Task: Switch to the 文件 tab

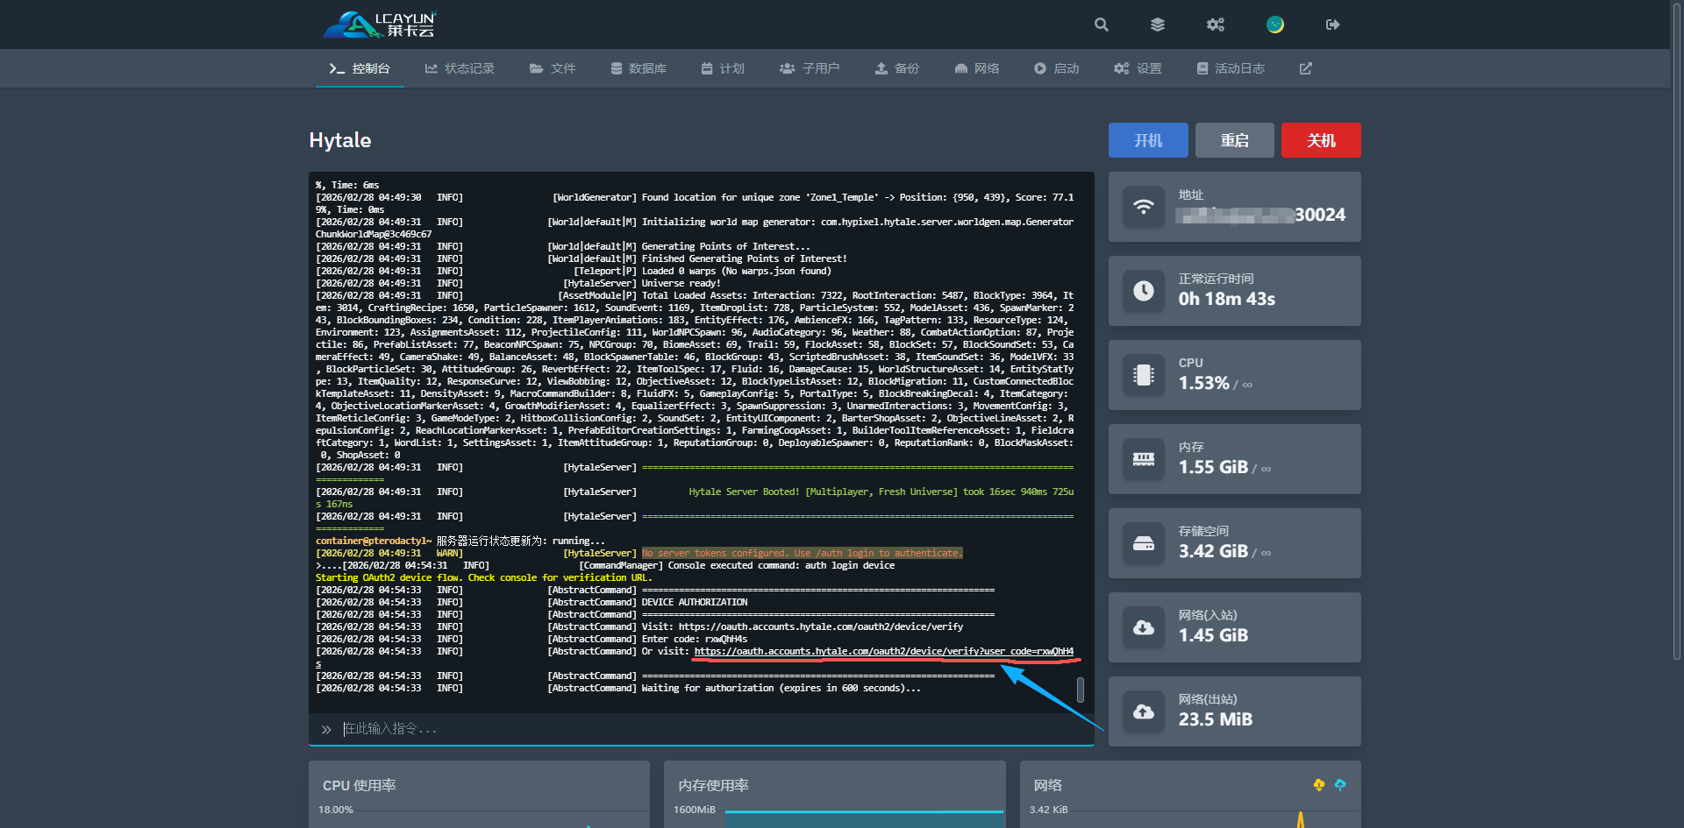Action: click(x=553, y=68)
